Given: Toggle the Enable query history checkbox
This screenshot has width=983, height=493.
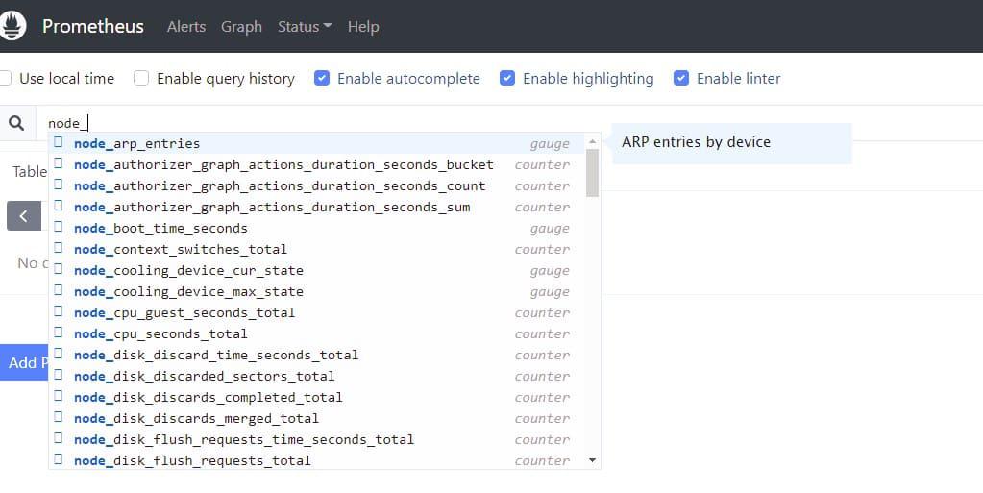Looking at the screenshot, I should 141,79.
